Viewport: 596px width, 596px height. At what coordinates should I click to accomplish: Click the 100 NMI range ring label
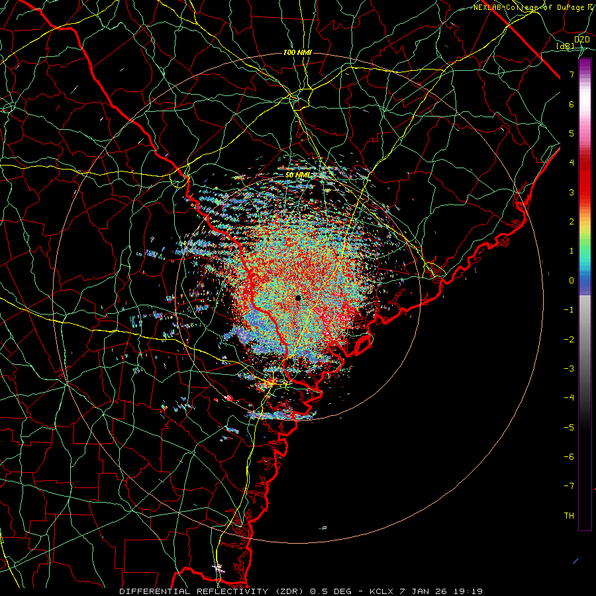click(x=297, y=52)
